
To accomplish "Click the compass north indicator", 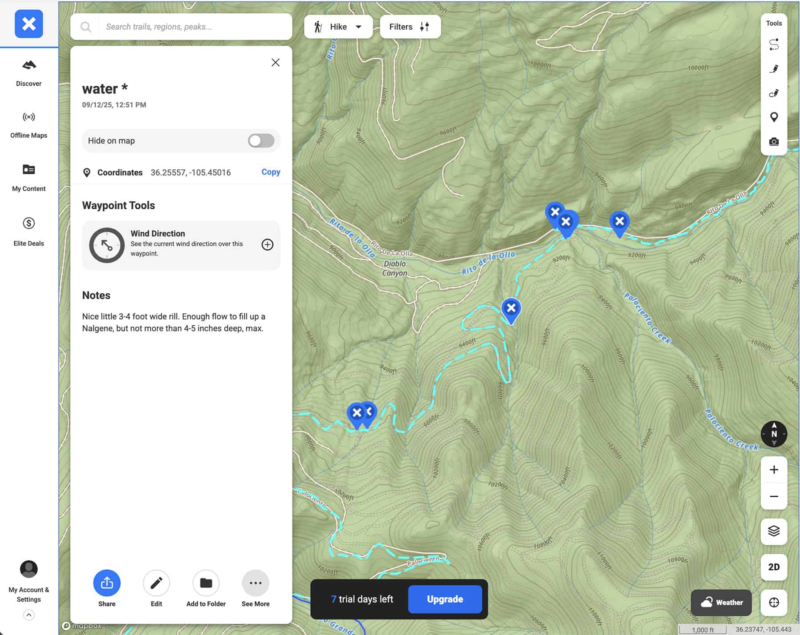I will pos(774,434).
